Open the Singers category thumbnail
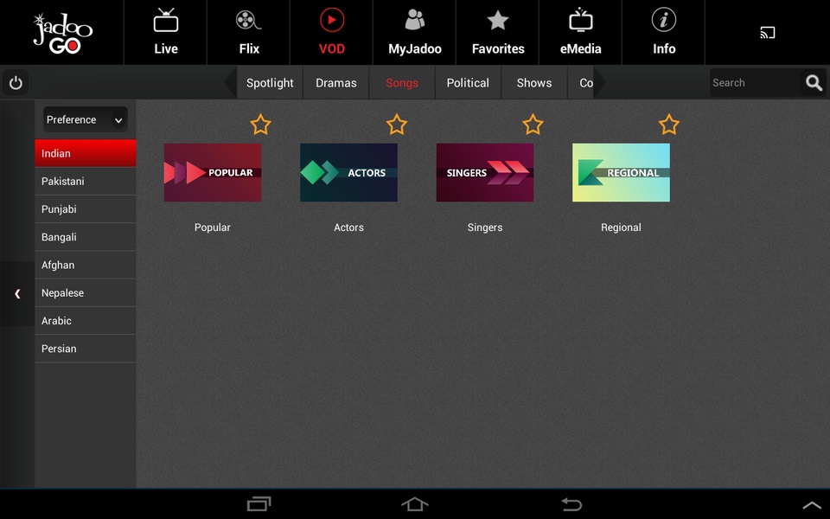Image resolution: width=830 pixels, height=519 pixels. (x=485, y=173)
